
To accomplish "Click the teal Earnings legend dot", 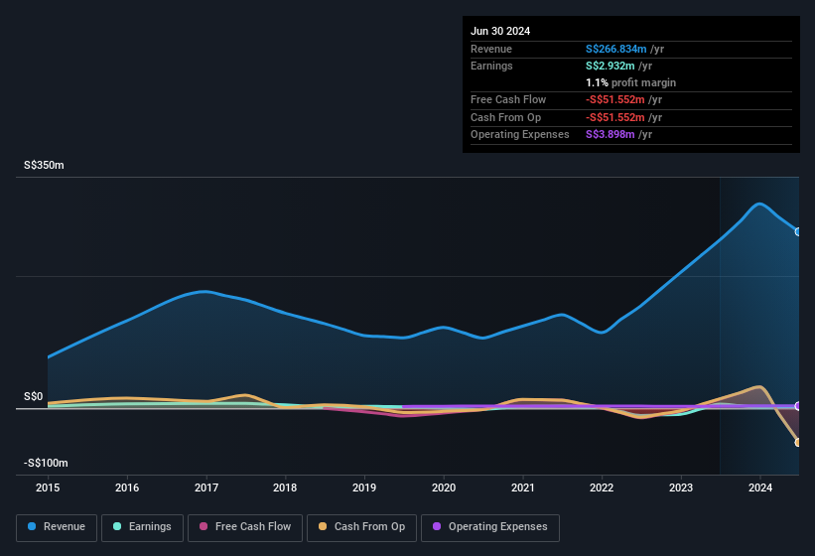I will tap(117, 526).
